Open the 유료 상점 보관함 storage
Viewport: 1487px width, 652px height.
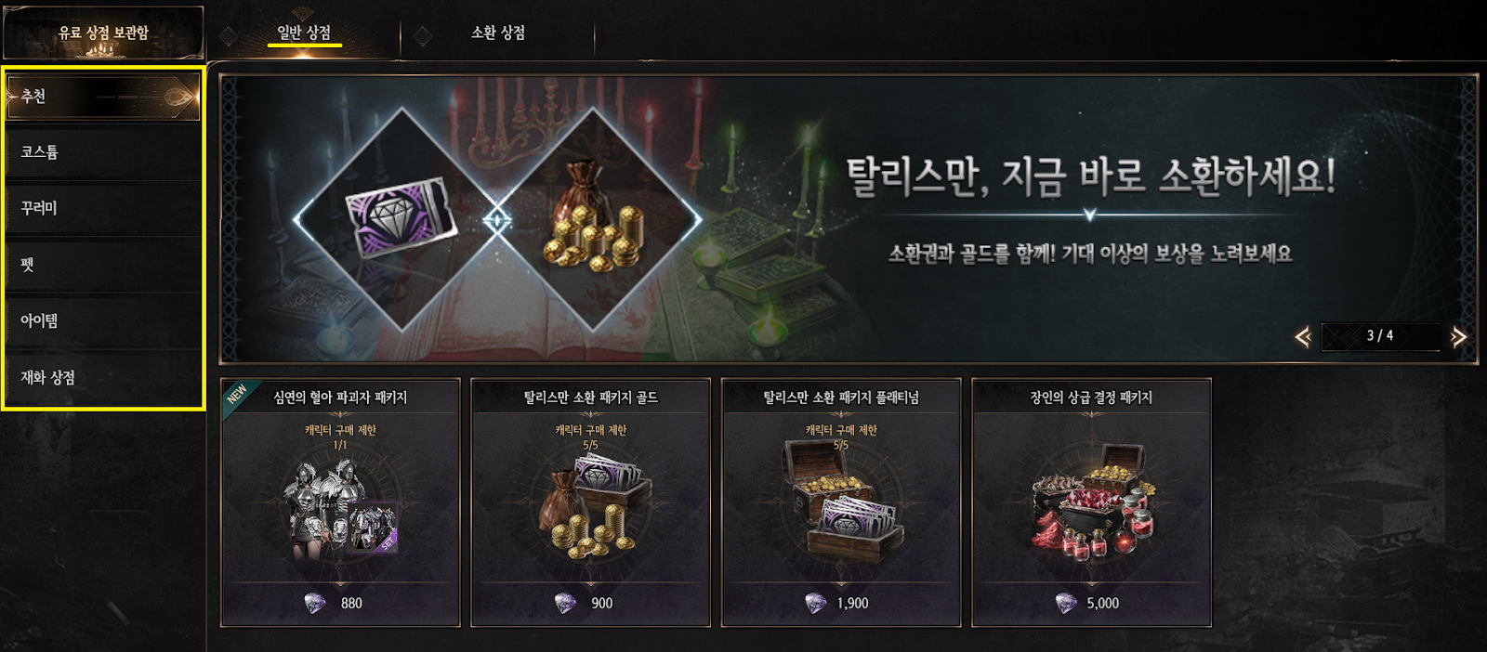[x=103, y=33]
